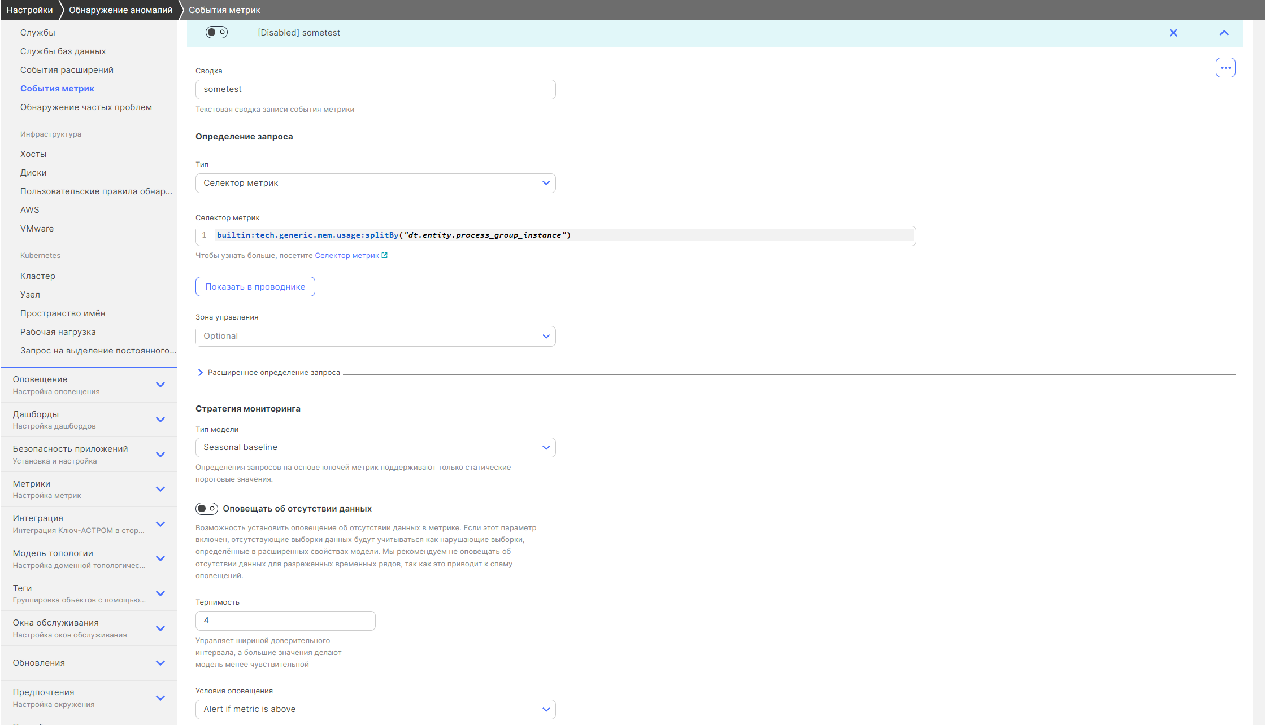Open Seasonal baseline model type dropdown
Viewport: 1265px width, 725px height.
click(x=375, y=447)
